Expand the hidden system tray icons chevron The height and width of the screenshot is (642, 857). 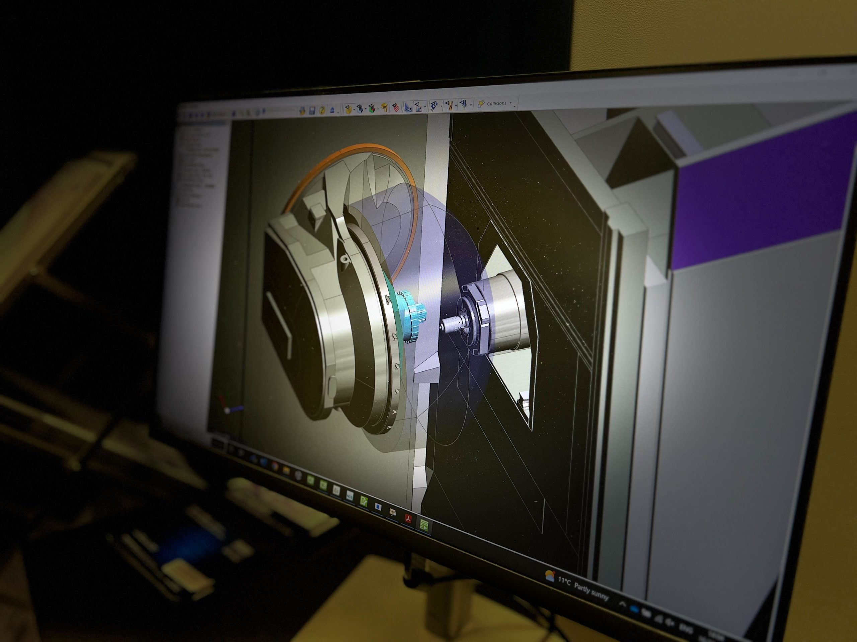tap(623, 605)
